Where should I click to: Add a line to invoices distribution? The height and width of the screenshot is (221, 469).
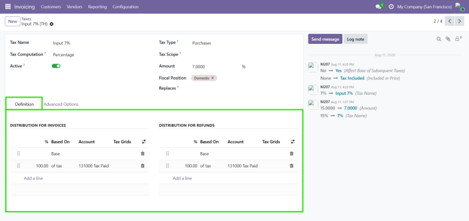(x=33, y=178)
